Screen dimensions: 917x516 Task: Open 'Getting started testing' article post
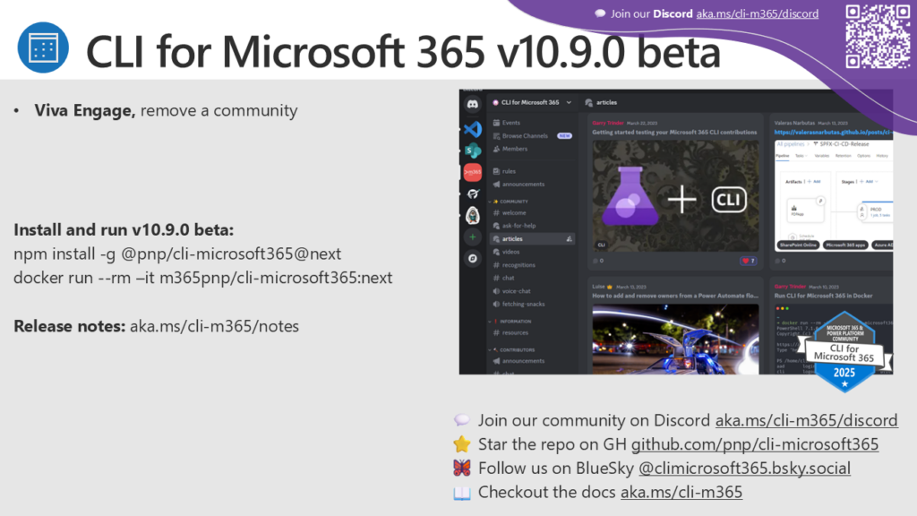click(674, 133)
